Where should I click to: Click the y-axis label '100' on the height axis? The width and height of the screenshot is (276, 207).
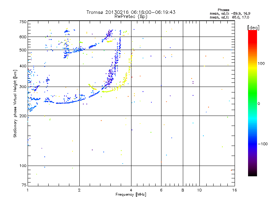(23, 166)
